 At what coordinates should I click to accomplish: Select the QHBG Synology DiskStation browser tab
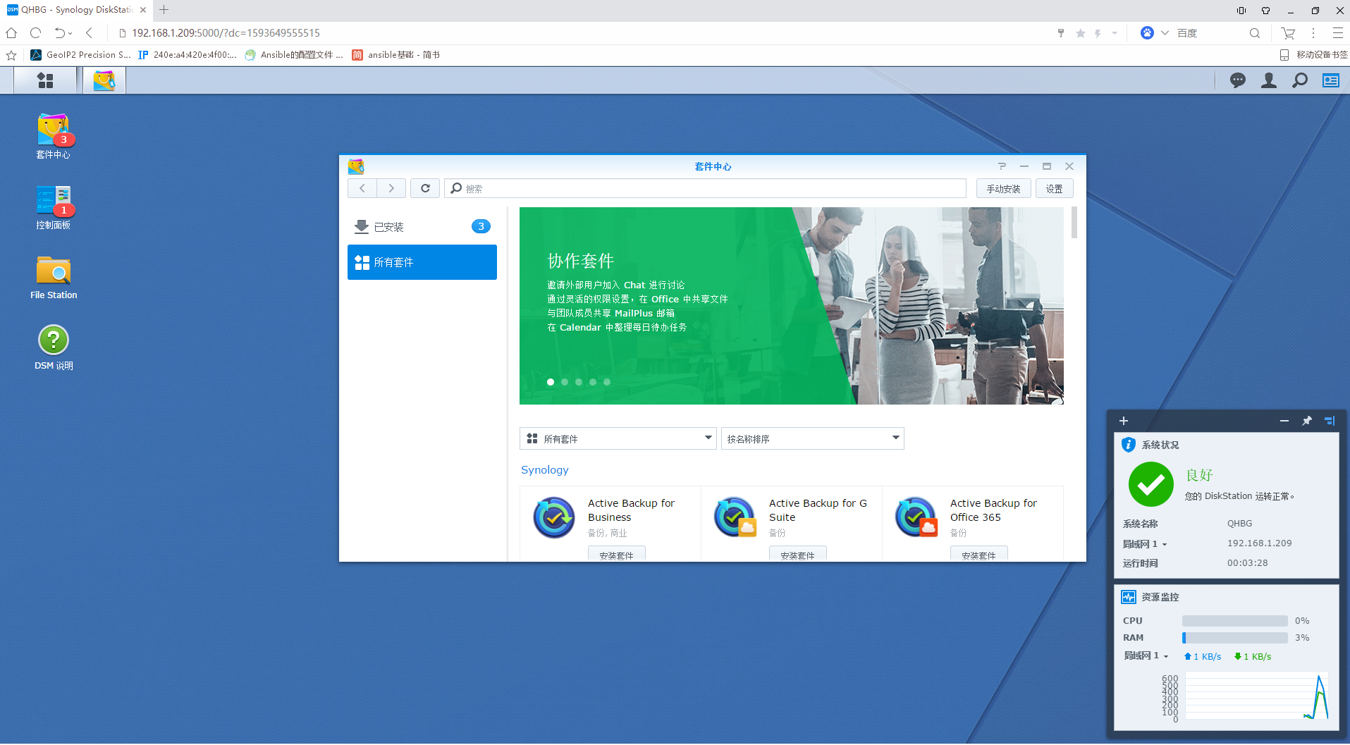[x=76, y=10]
